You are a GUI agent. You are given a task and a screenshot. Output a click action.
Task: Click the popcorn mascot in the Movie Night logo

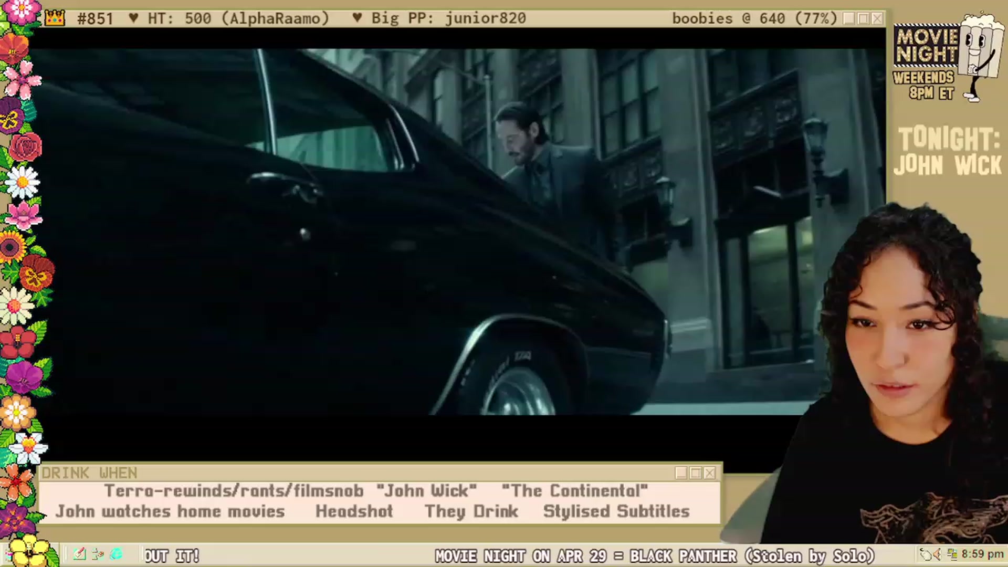point(981,57)
